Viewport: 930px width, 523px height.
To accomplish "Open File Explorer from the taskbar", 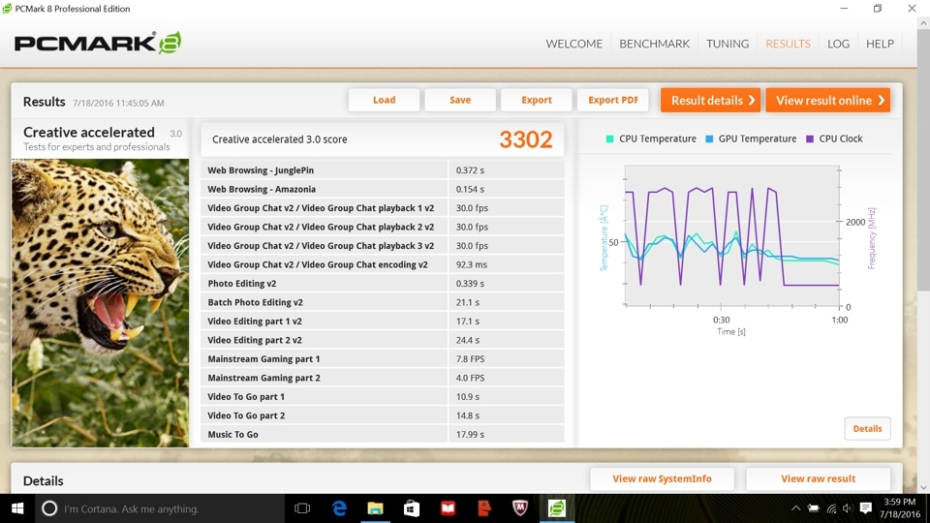I will (375, 508).
